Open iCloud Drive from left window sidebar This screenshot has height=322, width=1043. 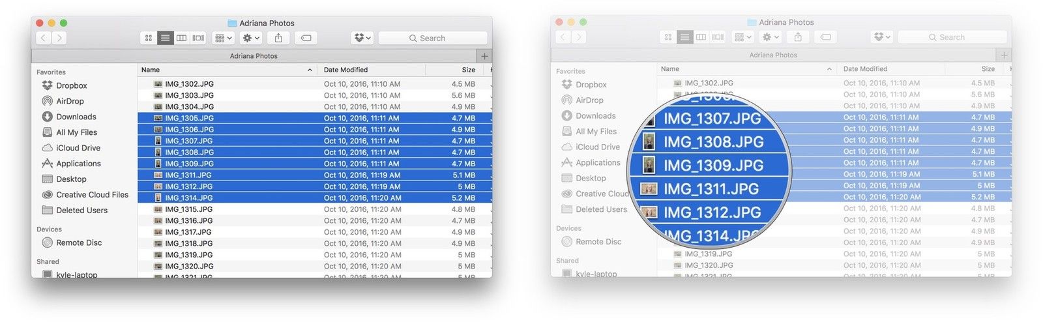(78, 148)
